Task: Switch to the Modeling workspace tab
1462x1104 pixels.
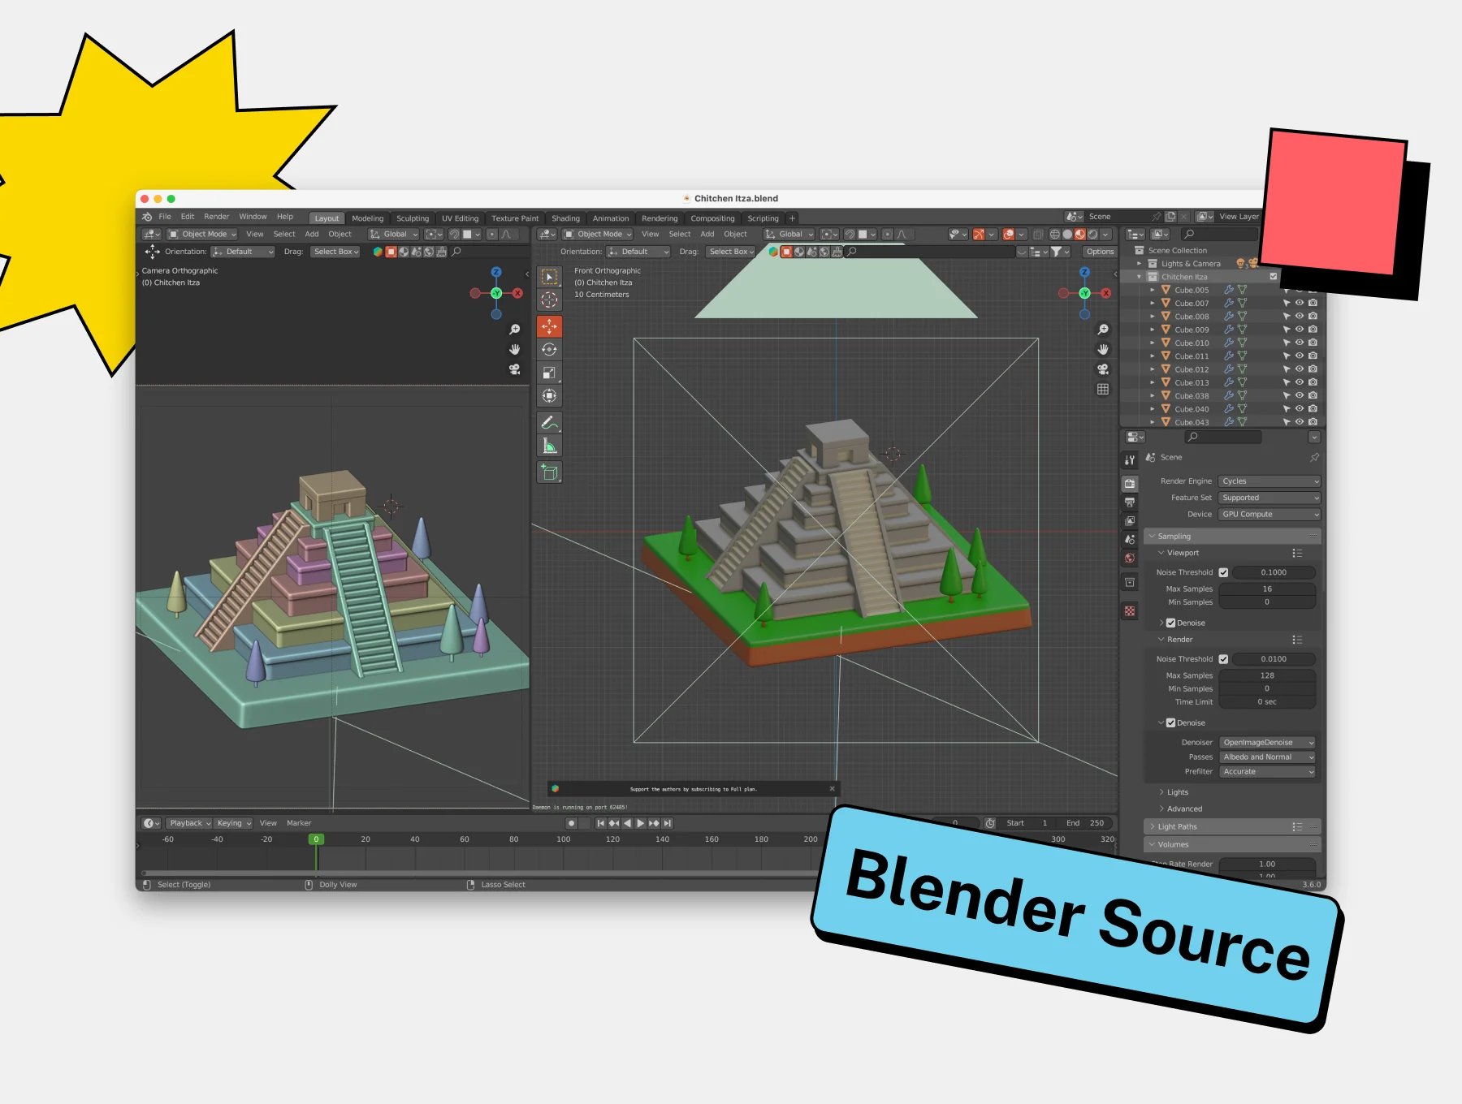Action: click(367, 218)
